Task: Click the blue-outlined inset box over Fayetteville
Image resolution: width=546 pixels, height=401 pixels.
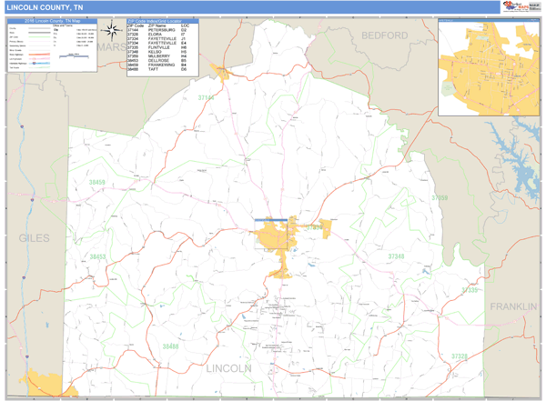Action: (x=271, y=235)
